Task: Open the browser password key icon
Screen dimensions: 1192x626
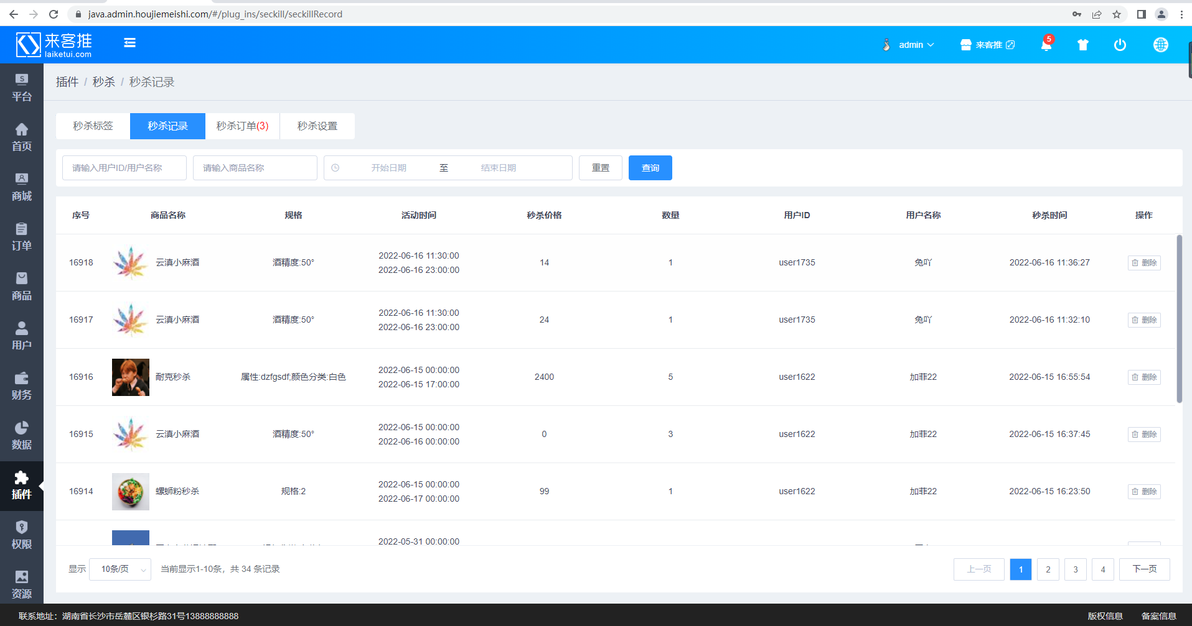Action: click(x=1077, y=14)
